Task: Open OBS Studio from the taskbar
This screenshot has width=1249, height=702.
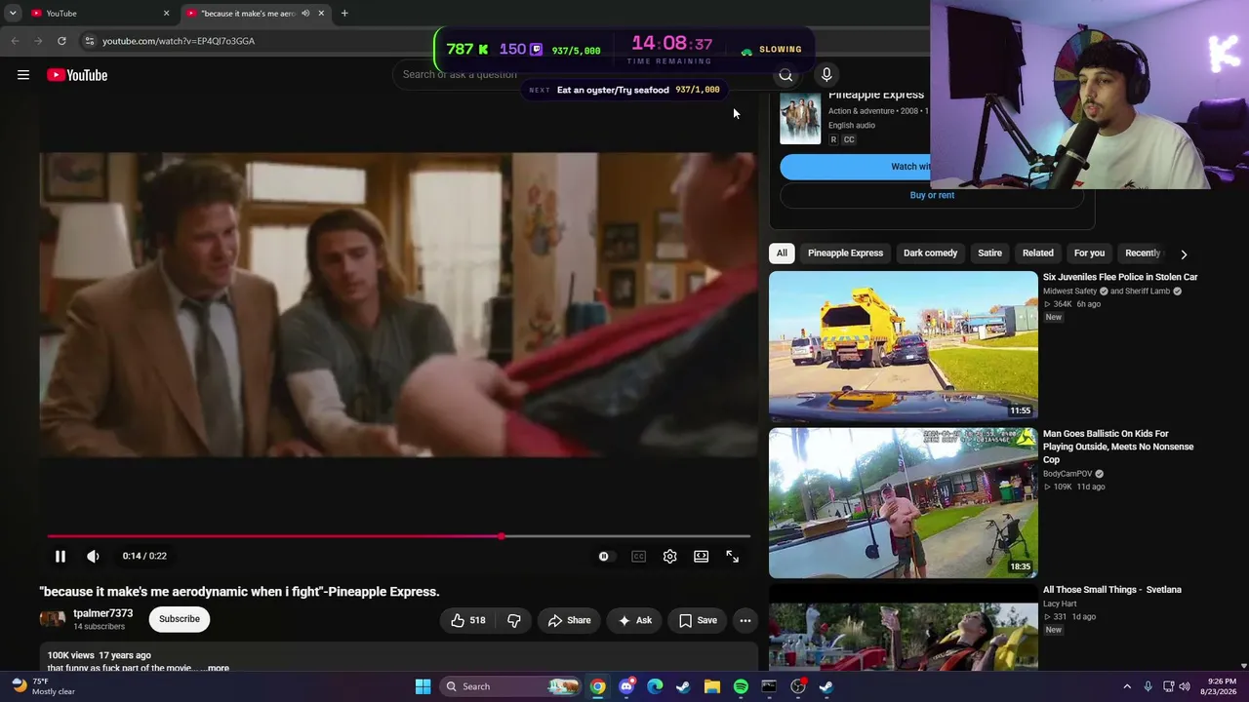Action: click(x=798, y=686)
